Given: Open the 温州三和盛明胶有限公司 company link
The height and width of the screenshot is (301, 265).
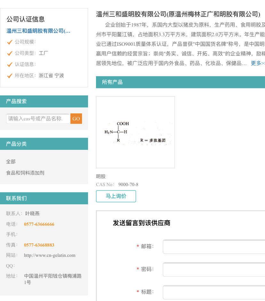Looking at the screenshot, I should (38, 31).
